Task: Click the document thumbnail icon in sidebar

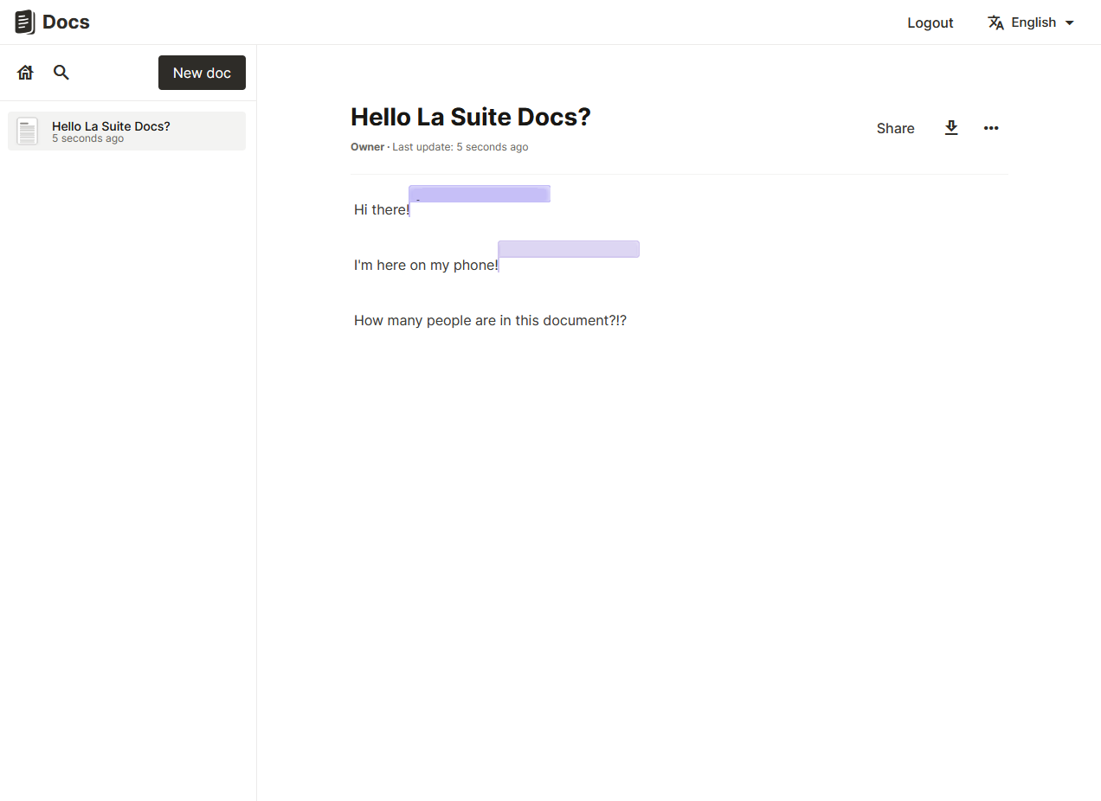Action: click(28, 131)
